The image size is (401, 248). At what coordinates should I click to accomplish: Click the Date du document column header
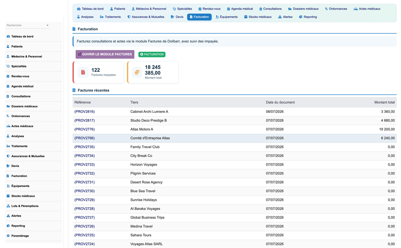[x=280, y=102]
